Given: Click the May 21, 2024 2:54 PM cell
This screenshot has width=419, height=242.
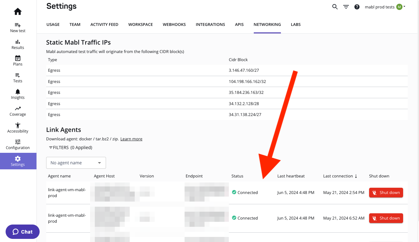Looking at the screenshot, I should 344,193.
